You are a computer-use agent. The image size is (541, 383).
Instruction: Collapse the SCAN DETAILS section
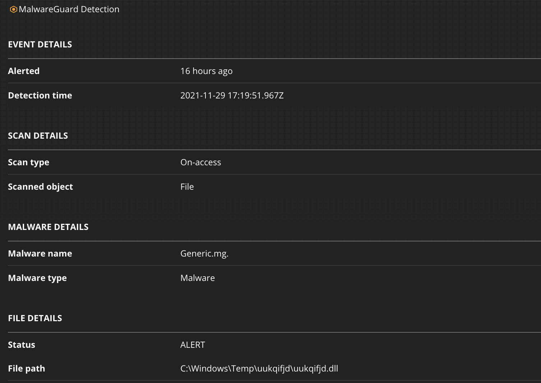click(38, 135)
